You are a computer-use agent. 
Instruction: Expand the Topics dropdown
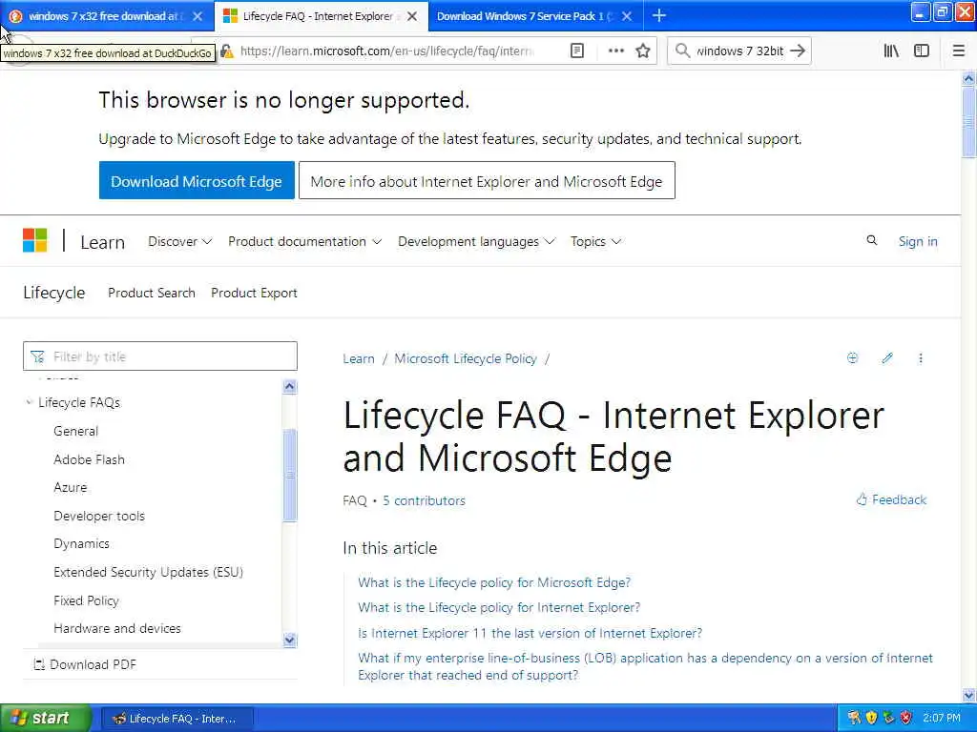[x=595, y=241]
